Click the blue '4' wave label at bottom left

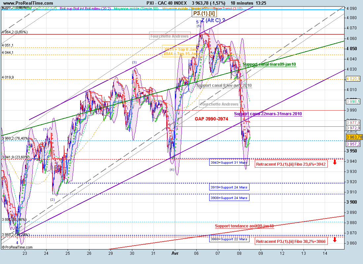17,243
